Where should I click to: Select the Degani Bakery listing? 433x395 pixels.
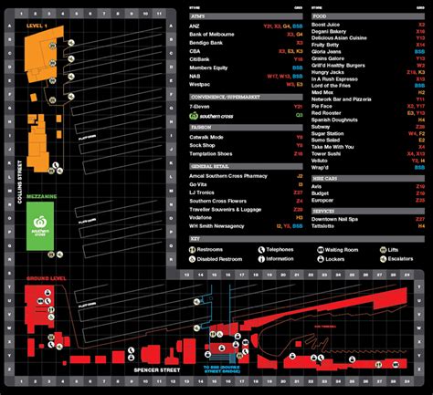[368, 31]
